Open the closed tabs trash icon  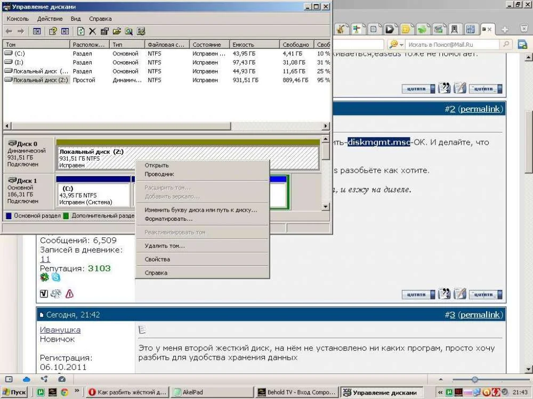(524, 29)
